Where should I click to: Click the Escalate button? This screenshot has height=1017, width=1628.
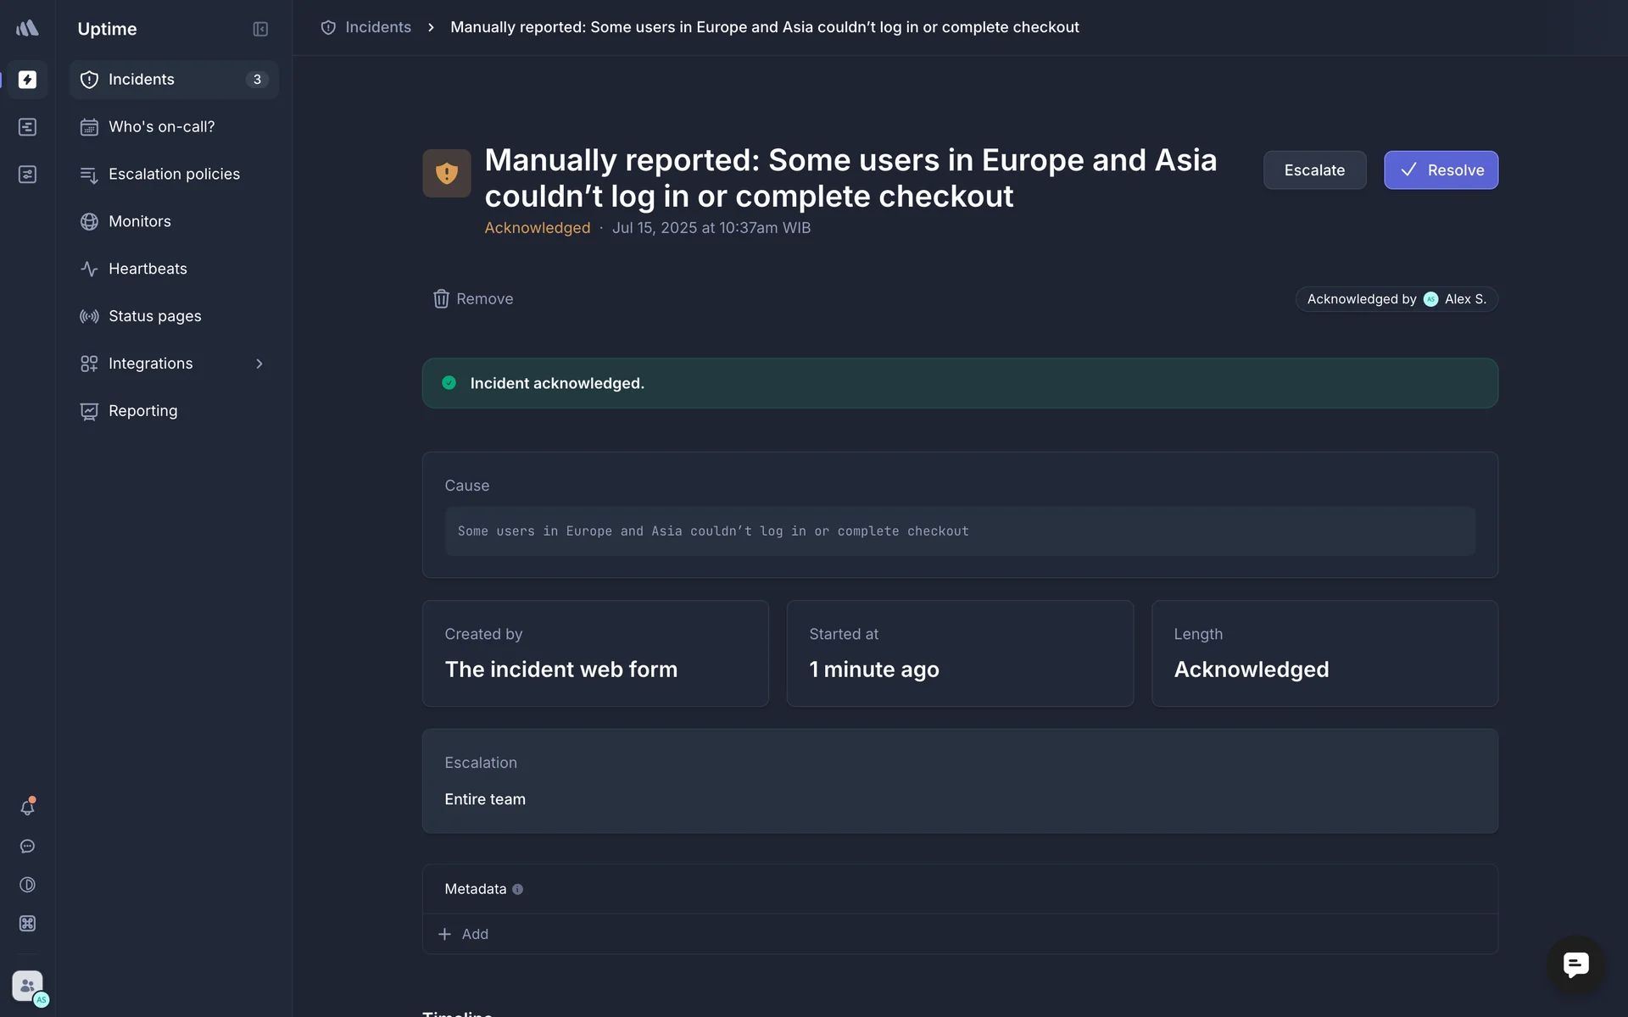coord(1314,170)
